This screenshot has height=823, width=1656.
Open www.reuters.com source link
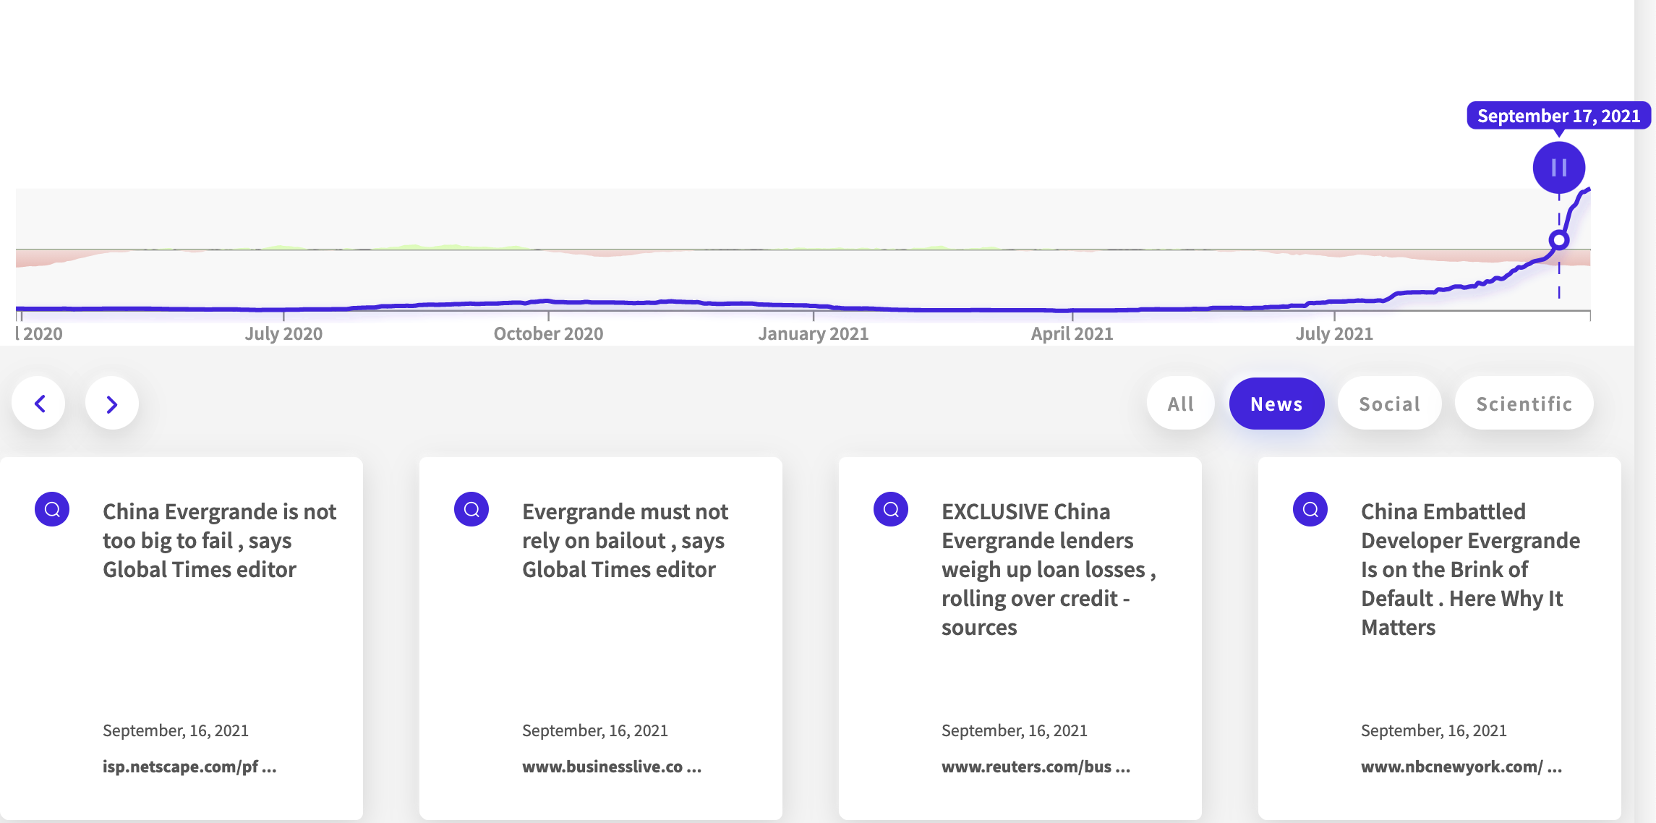click(1036, 767)
